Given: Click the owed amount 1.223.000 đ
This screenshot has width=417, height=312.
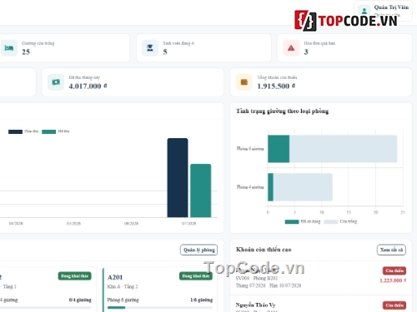Looking at the screenshot, I should (393, 280).
